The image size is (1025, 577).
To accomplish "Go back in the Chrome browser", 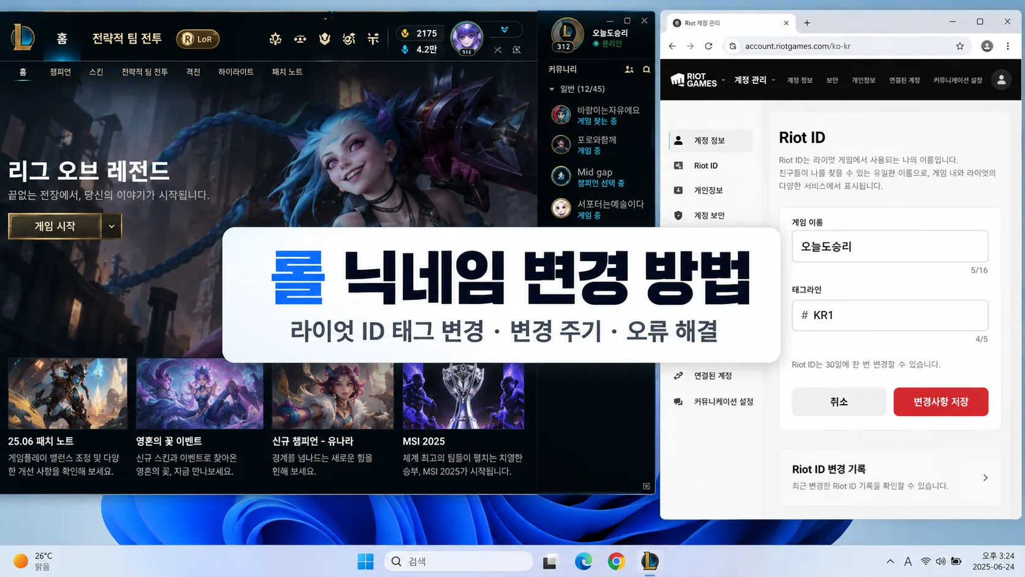I will pos(672,46).
